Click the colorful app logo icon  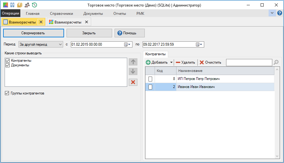click(6, 5)
